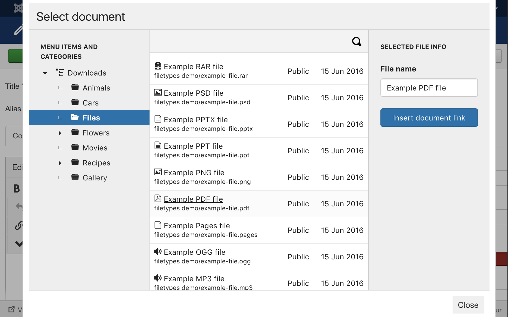
Task: Click the File name input field
Action: tap(429, 88)
